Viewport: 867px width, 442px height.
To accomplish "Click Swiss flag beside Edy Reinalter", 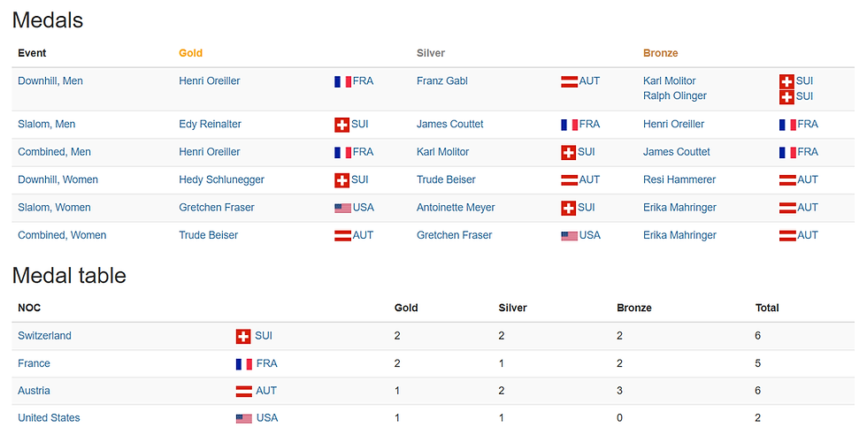I will point(341,125).
